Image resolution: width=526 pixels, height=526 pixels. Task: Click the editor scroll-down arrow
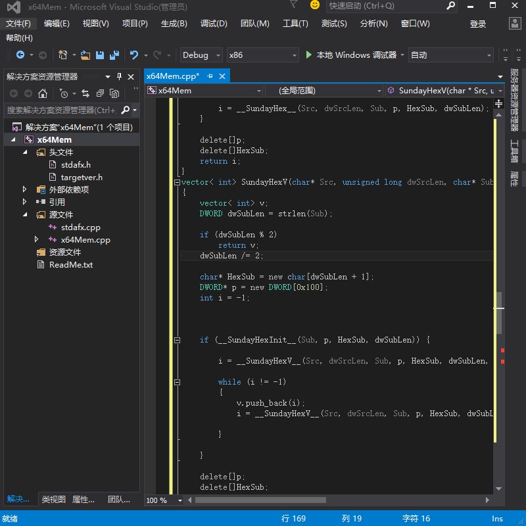tap(499, 489)
